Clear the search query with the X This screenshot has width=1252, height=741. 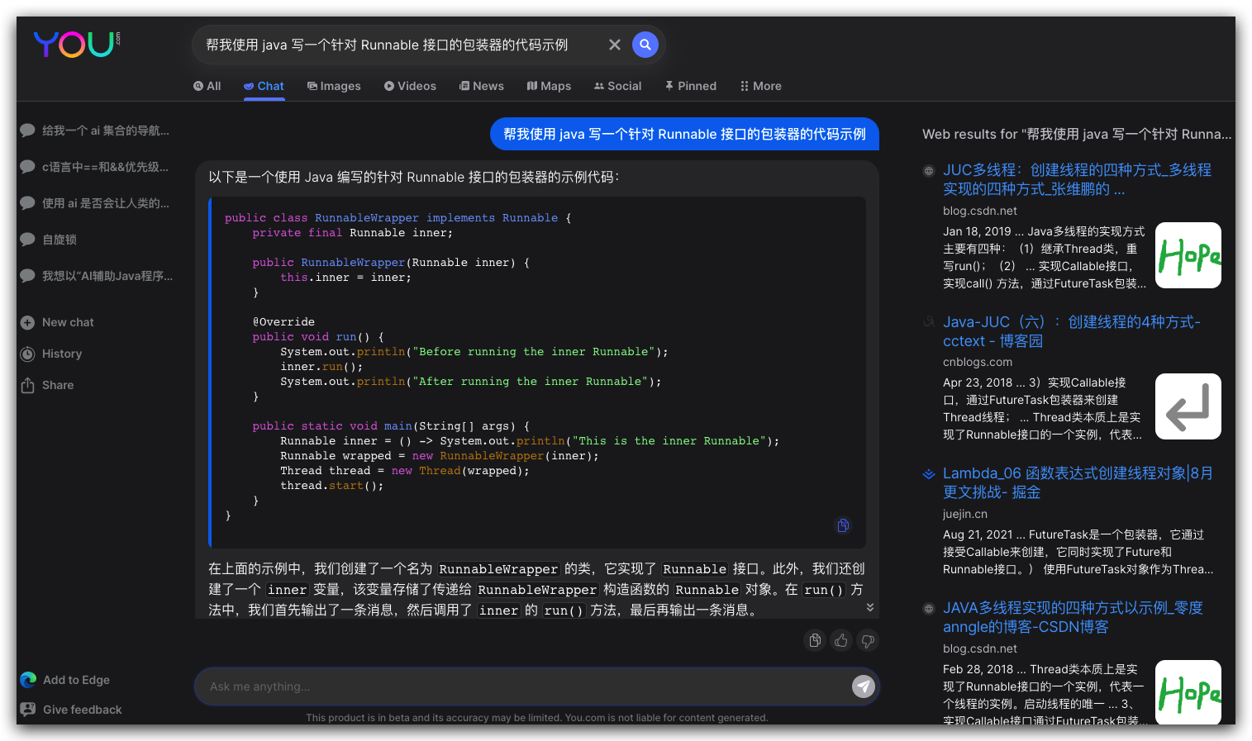(x=614, y=45)
